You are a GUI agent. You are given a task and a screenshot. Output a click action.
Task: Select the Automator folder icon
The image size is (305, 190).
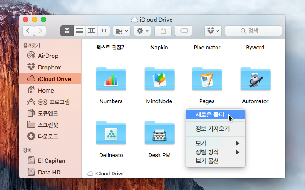click(x=255, y=79)
